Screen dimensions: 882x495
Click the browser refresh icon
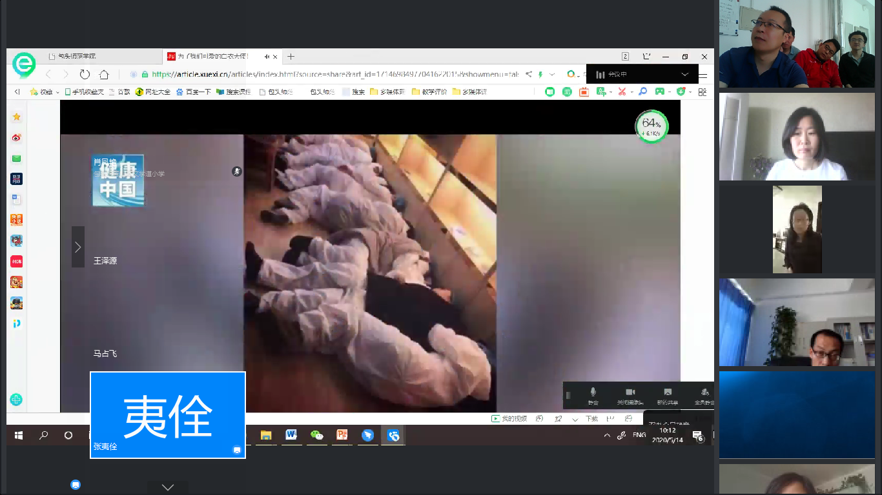pyautogui.click(x=85, y=74)
